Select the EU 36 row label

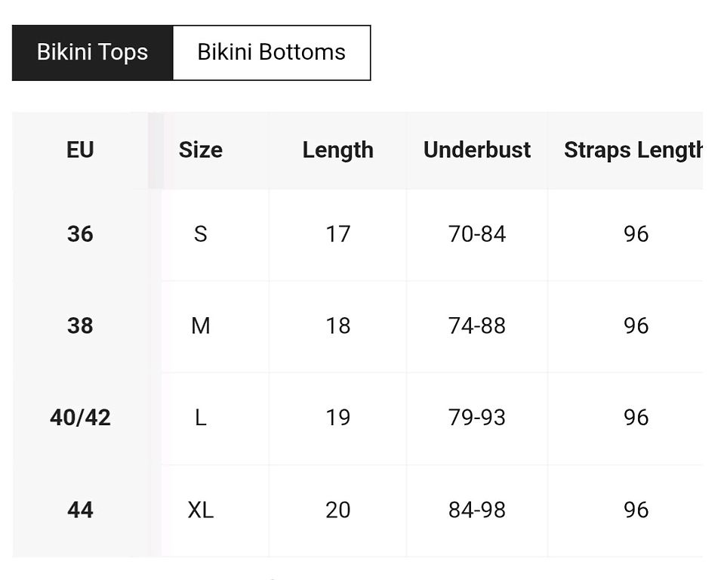(x=80, y=234)
